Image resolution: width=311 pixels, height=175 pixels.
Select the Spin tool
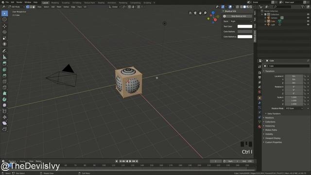pyautogui.click(x=4, y=99)
